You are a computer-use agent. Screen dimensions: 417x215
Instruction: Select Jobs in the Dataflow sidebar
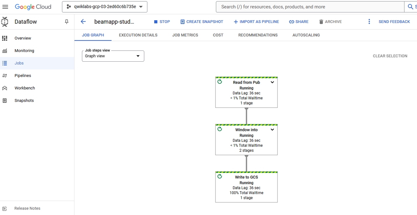coord(19,63)
